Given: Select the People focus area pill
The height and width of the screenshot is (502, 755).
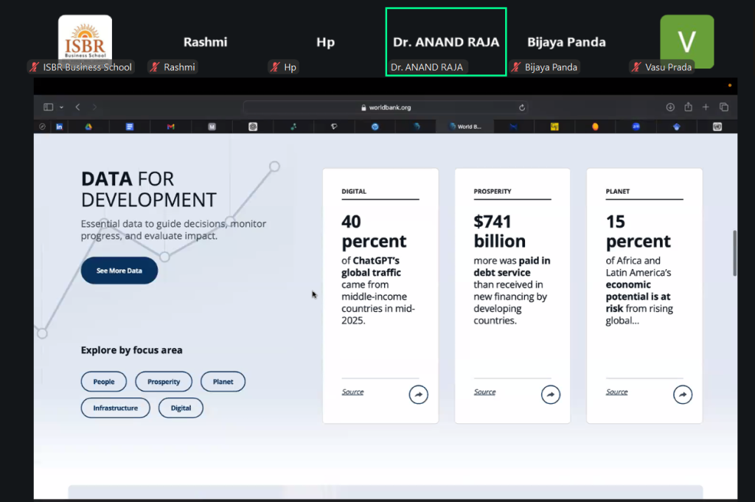Looking at the screenshot, I should [x=104, y=382].
